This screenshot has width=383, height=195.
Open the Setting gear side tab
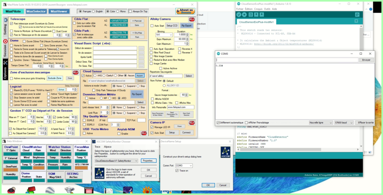(5, 26)
